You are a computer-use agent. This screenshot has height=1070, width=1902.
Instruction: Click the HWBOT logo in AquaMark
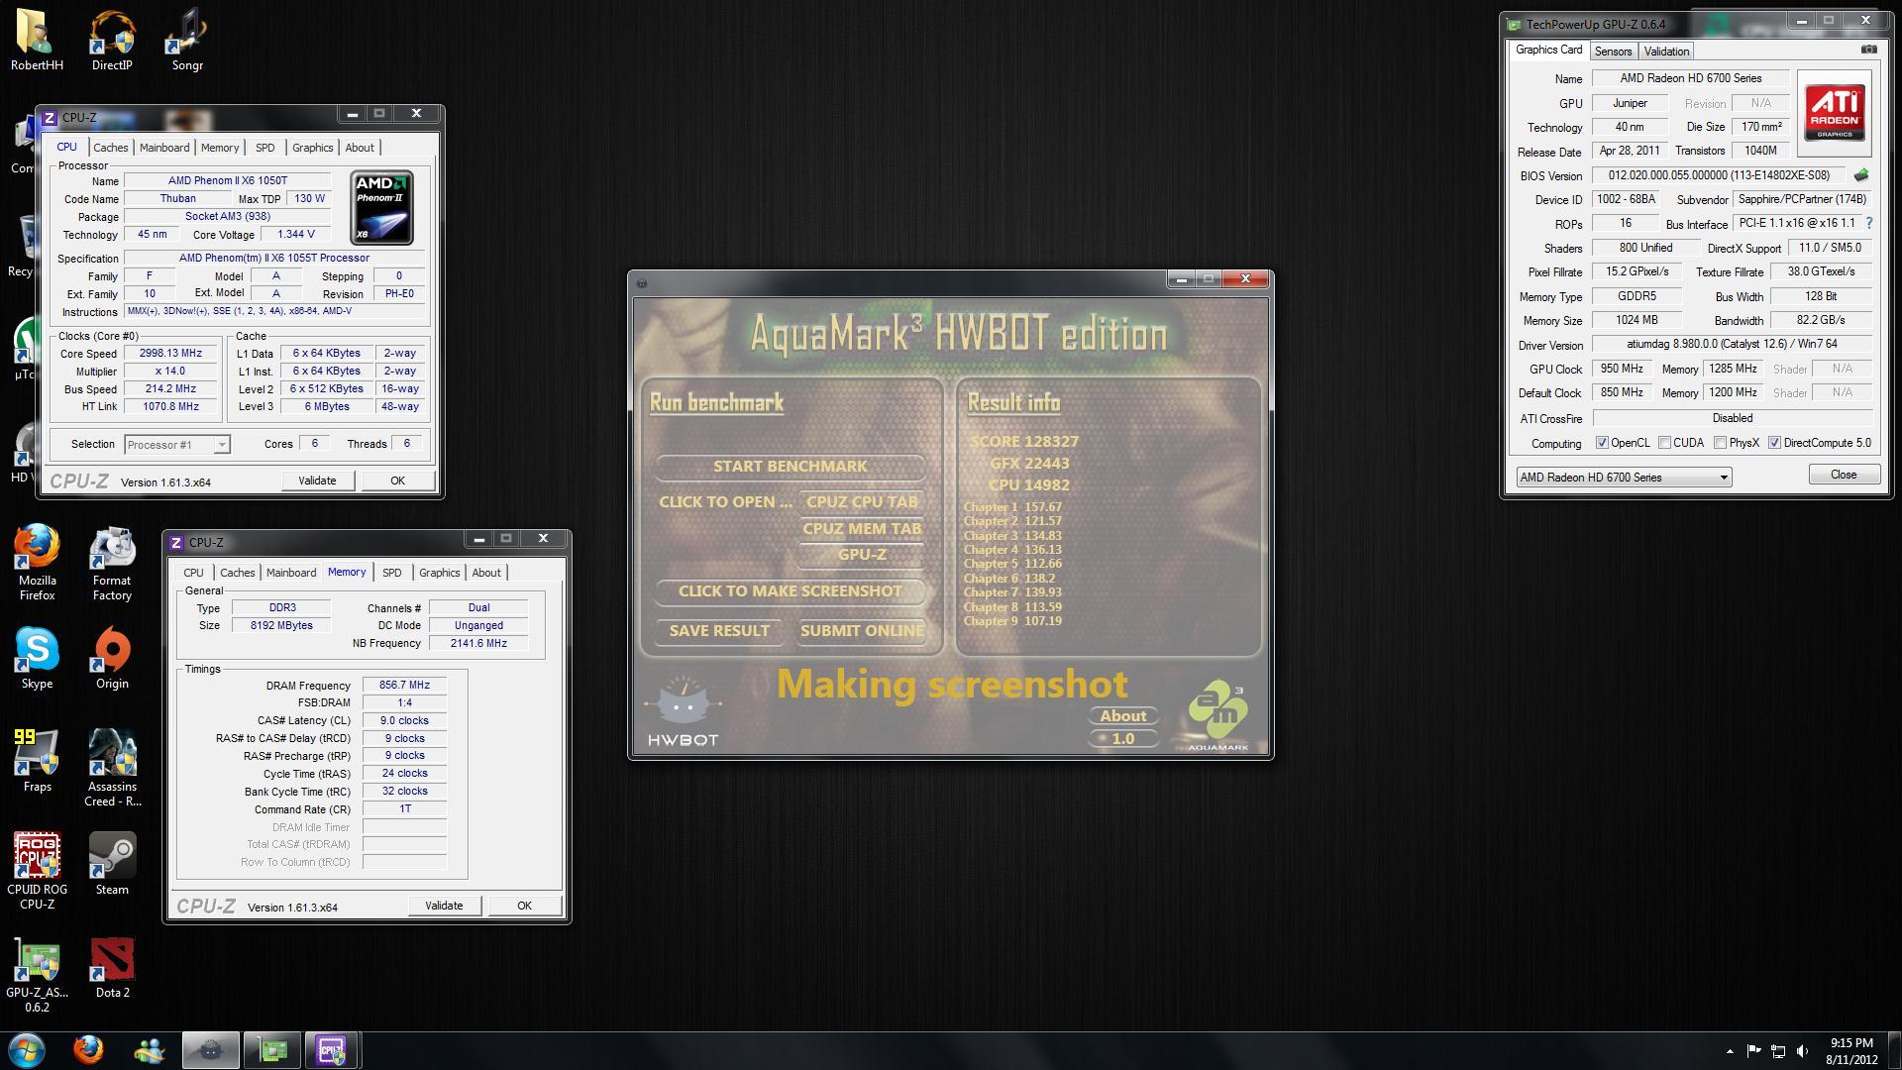(683, 712)
